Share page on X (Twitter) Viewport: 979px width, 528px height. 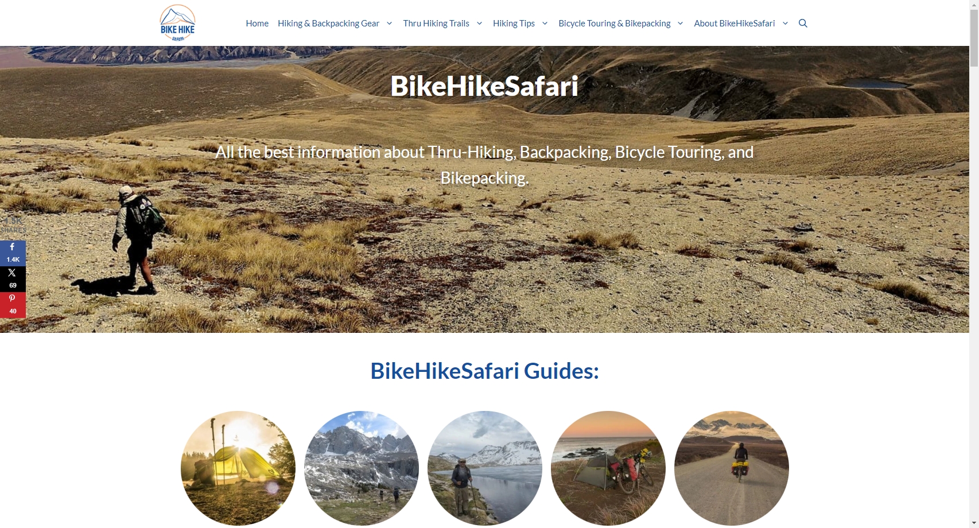pyautogui.click(x=13, y=279)
